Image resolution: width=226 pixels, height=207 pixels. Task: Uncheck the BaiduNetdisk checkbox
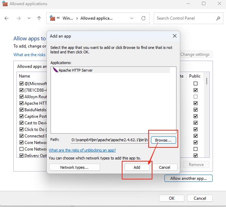tap(21, 110)
